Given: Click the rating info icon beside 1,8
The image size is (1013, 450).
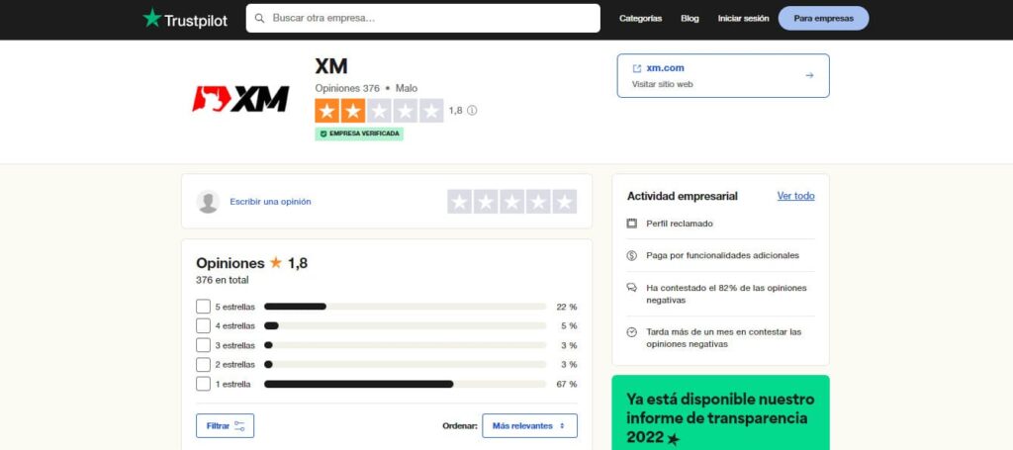Looking at the screenshot, I should [472, 111].
